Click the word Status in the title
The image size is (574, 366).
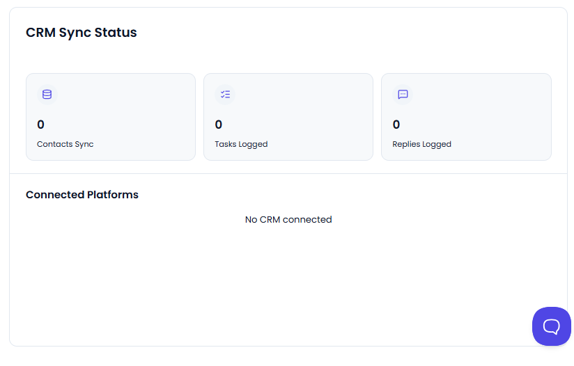coord(116,33)
